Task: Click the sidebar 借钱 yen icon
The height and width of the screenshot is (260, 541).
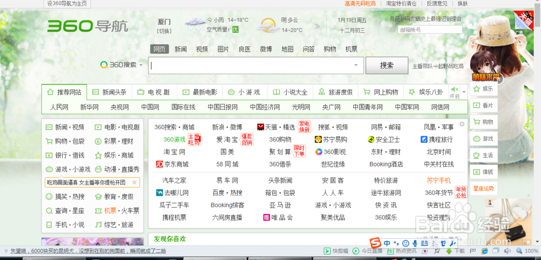Action: tap(477, 172)
